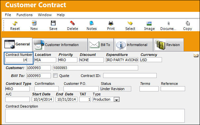Viewport: 200px width, 125px height.
Task: Click the Customer code field
Action: point(39,68)
